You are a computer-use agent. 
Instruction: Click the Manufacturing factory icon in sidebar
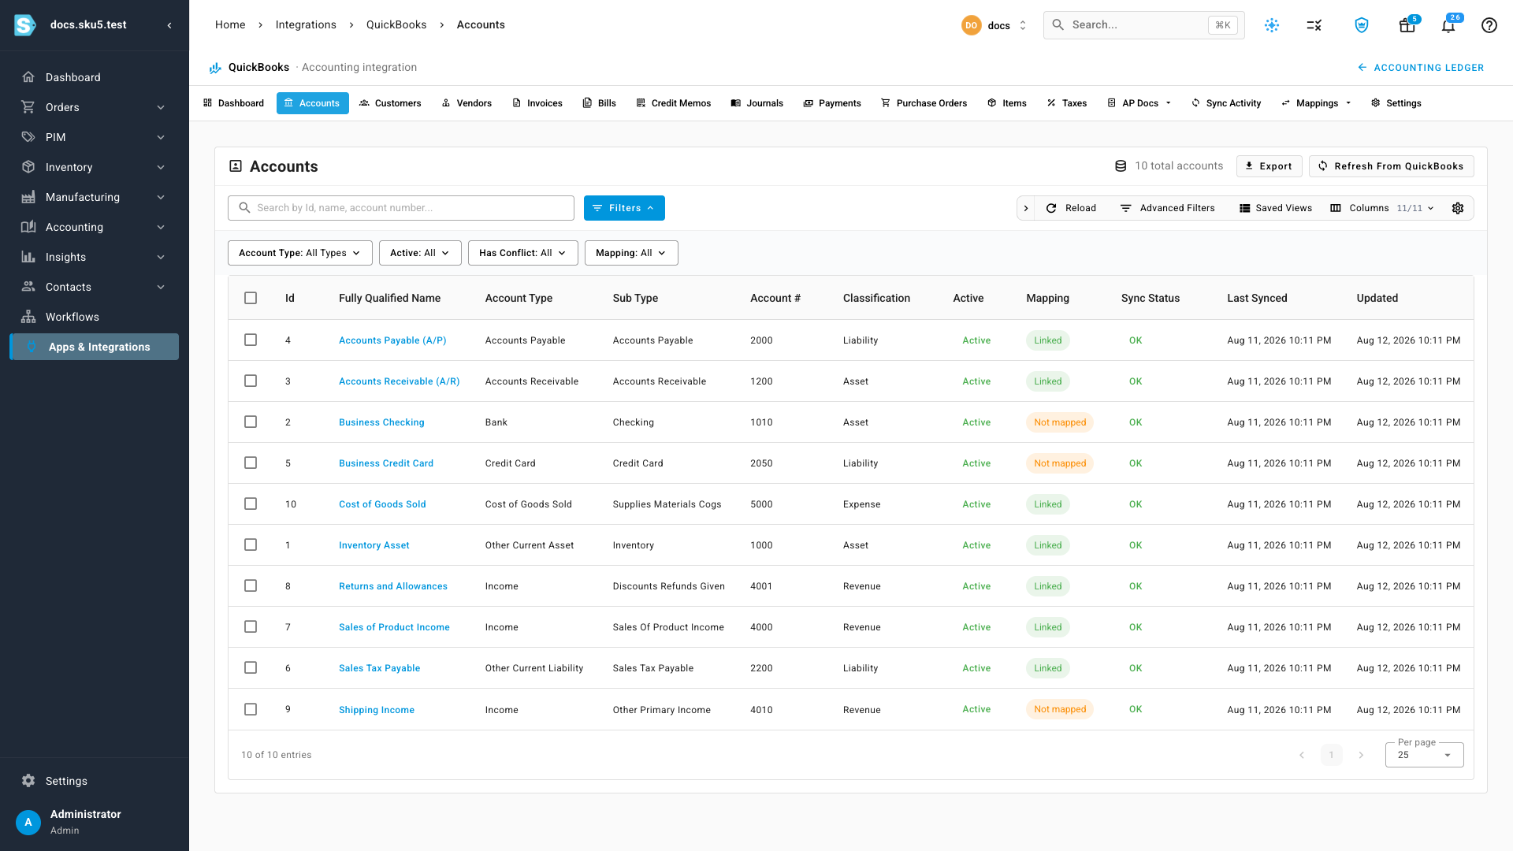(28, 197)
